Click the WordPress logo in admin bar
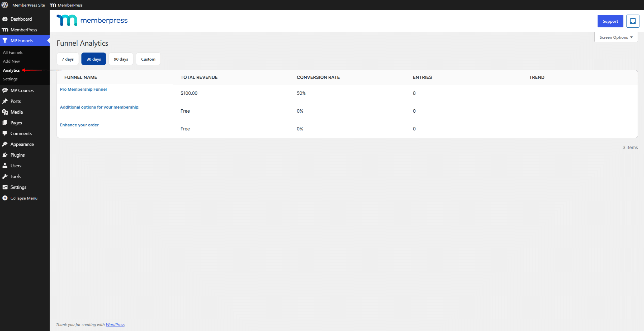This screenshot has width=644, height=331. tap(5, 5)
